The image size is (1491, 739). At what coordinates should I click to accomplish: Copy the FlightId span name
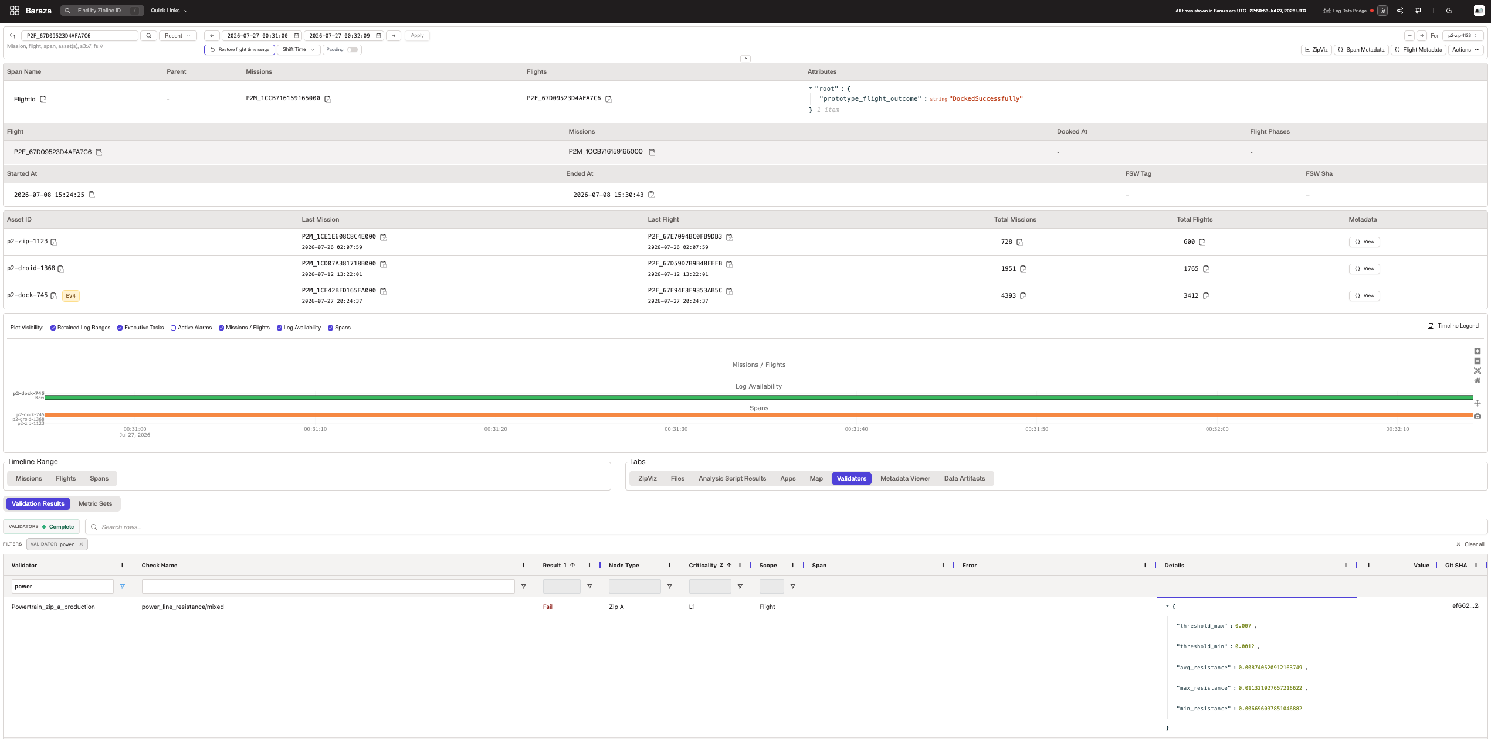click(43, 99)
